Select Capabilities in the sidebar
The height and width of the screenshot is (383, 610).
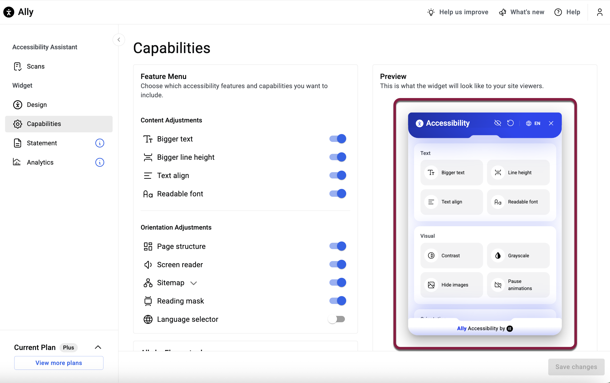59,124
